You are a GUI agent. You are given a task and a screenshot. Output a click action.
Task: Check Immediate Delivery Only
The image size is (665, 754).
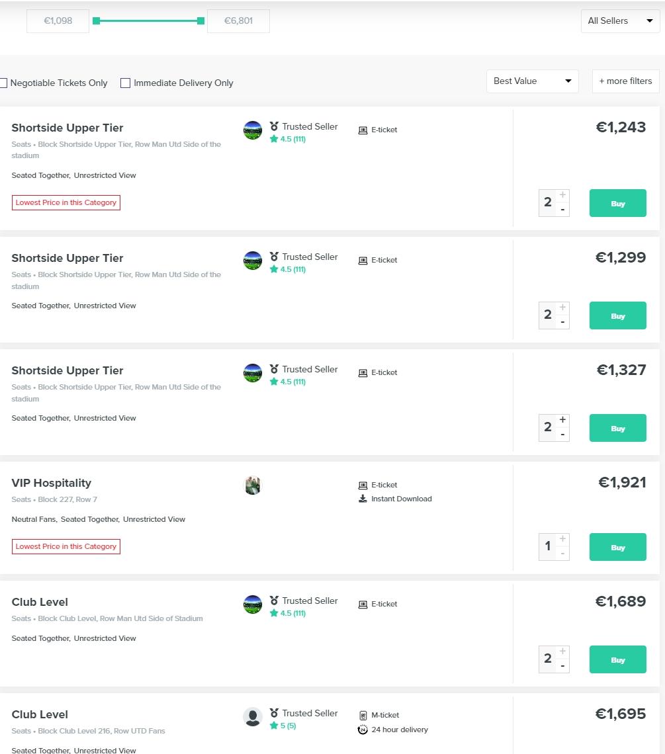pyautogui.click(x=125, y=83)
